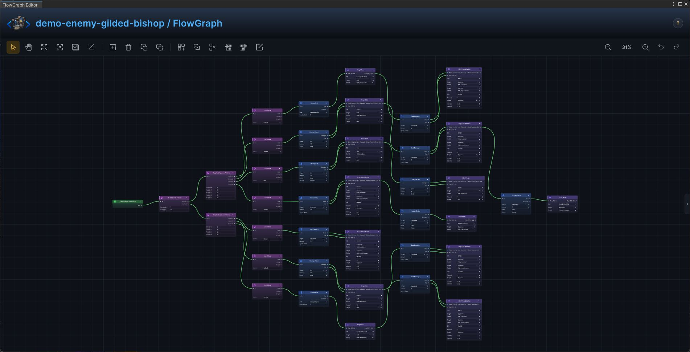Choose the crop tool icon
This screenshot has height=352, width=690.
point(91,47)
